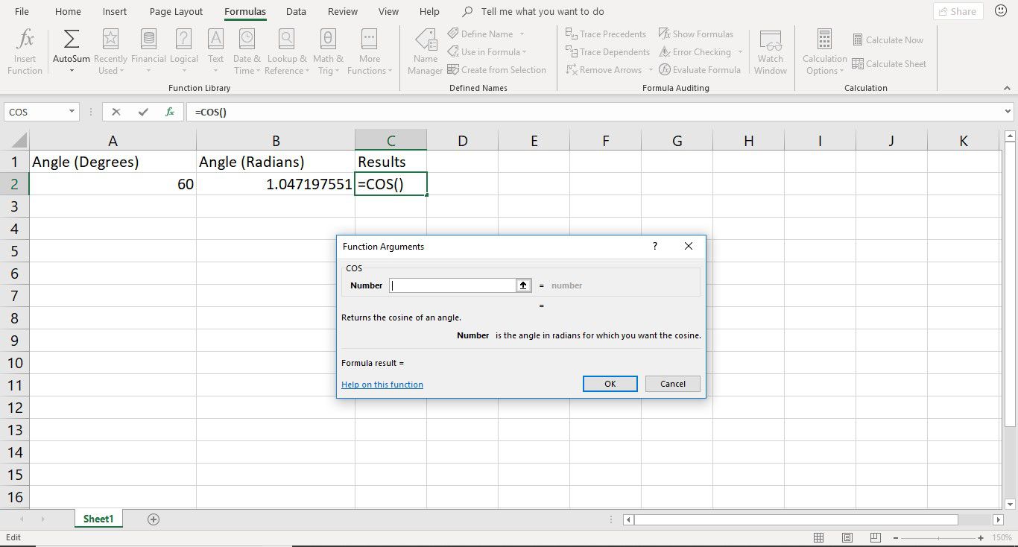Click Create from Selection

tap(496, 70)
